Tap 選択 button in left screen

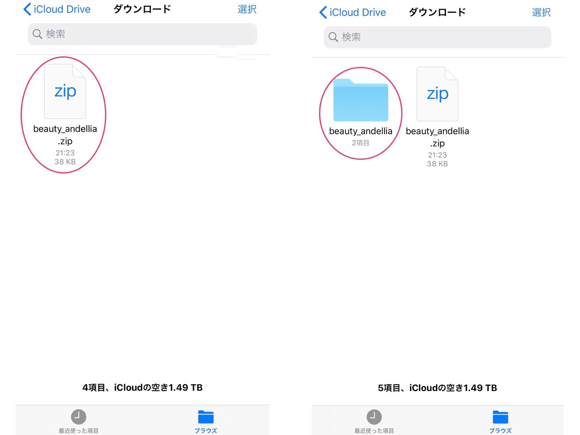[247, 9]
